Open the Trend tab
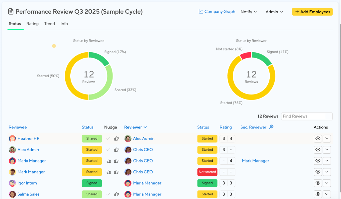This screenshot has width=341, height=199. [x=50, y=24]
